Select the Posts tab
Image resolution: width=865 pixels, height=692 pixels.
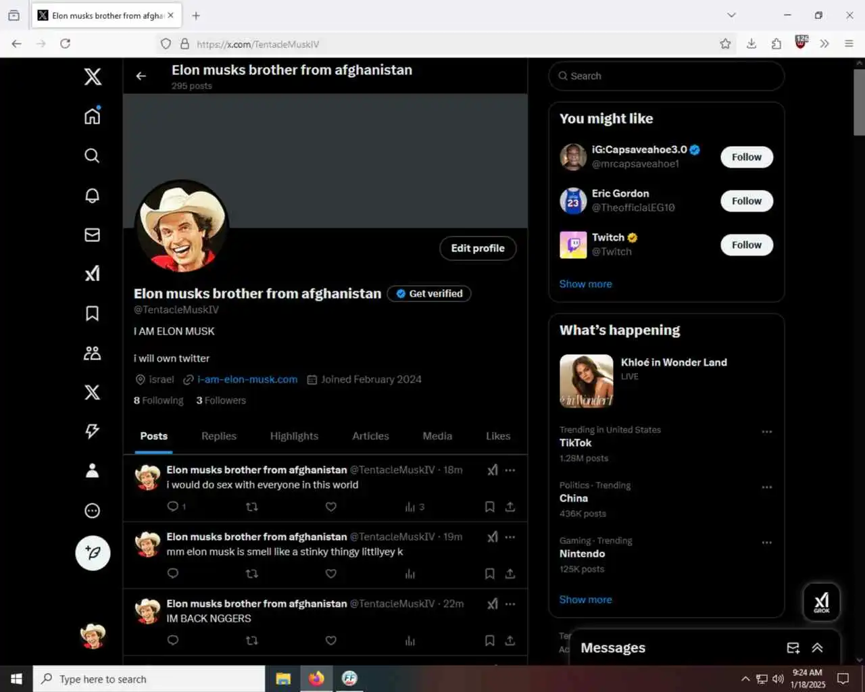click(x=154, y=436)
